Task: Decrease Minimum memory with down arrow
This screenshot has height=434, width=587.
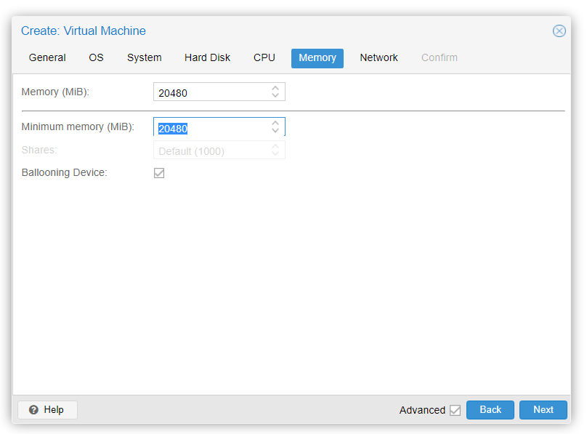Action: (x=275, y=131)
